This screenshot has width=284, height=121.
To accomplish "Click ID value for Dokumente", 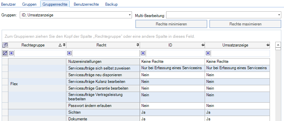I will pos(172,119).
